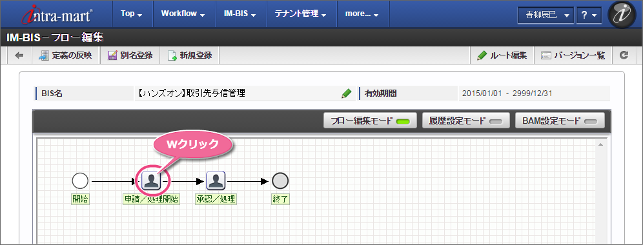
Task: Click 定義の反映 in the toolbar
Action: [x=66, y=55]
